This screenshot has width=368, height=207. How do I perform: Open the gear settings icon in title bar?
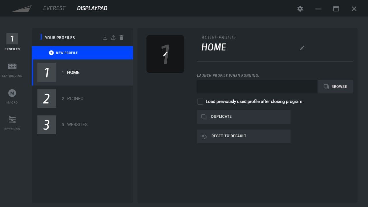point(300,9)
